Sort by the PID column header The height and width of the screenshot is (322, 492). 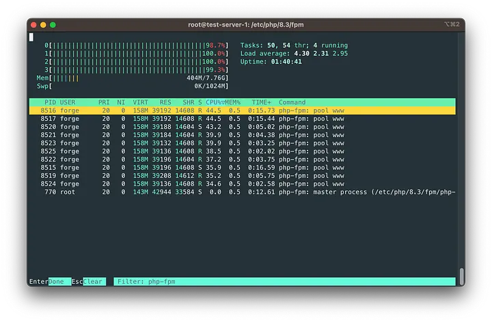[50, 102]
